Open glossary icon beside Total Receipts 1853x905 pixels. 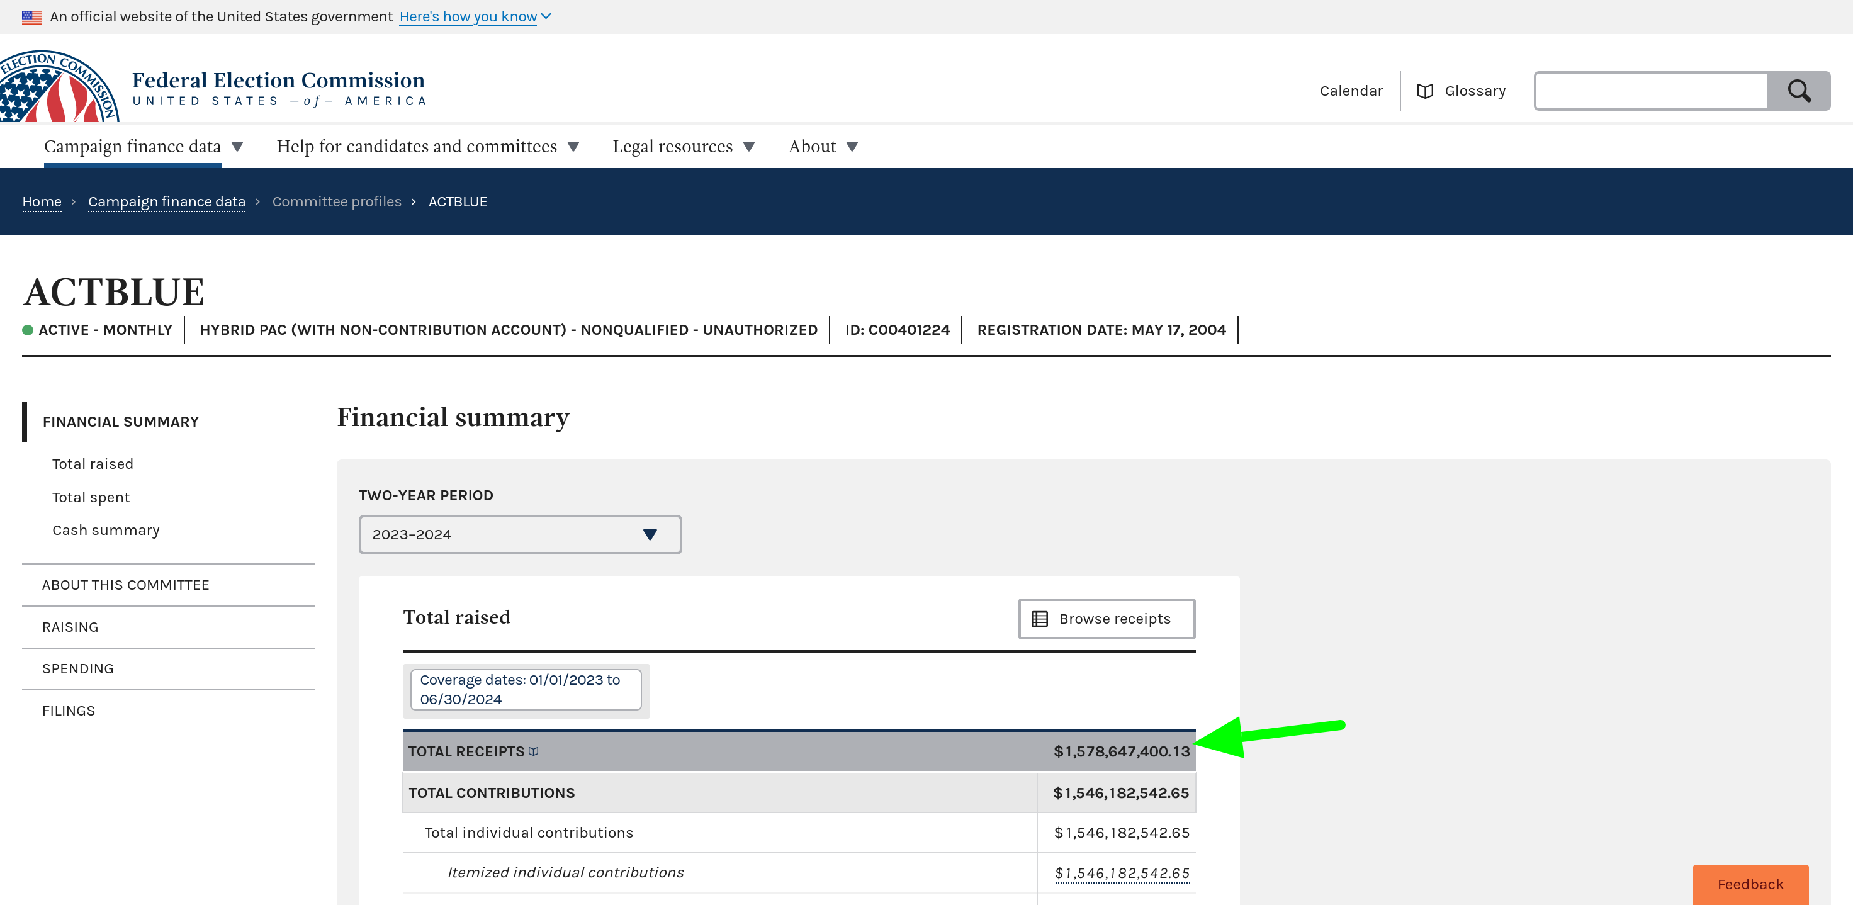tap(534, 751)
